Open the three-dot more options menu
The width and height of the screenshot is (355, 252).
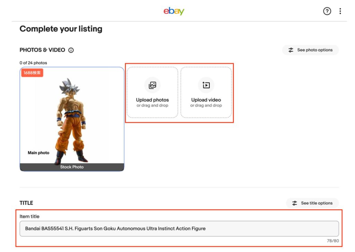[x=340, y=11]
